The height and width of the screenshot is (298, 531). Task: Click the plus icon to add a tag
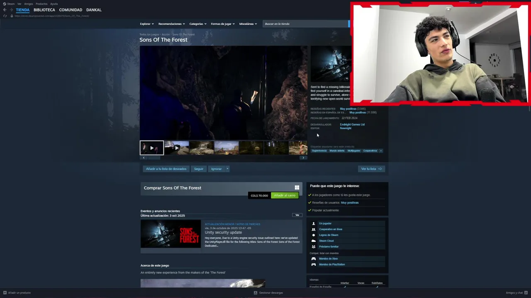tap(381, 151)
